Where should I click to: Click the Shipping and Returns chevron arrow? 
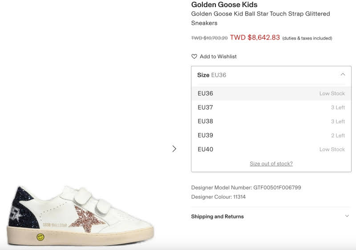(x=347, y=216)
